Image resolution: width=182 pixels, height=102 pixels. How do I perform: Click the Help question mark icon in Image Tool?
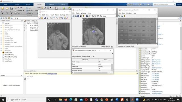[84, 16]
